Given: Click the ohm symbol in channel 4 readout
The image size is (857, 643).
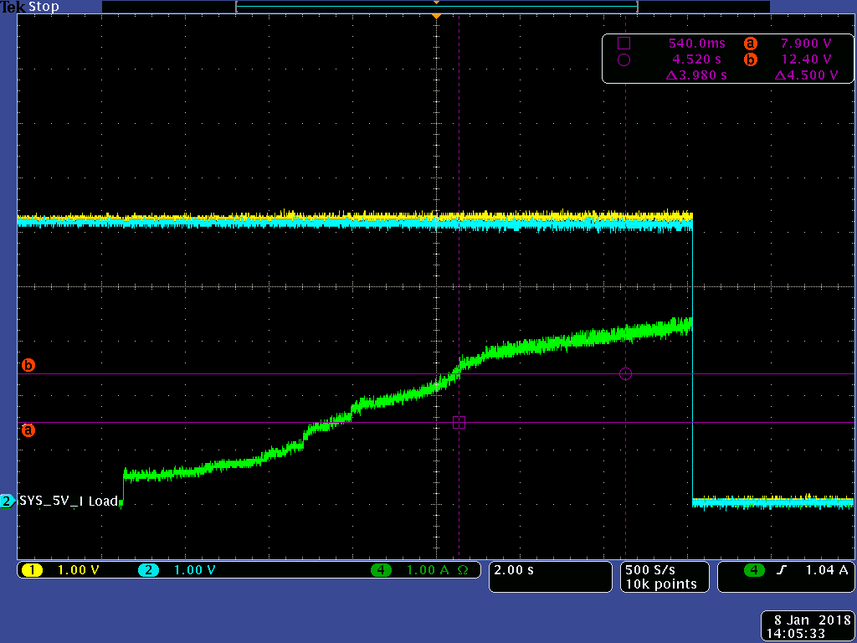Looking at the screenshot, I should coord(462,570).
